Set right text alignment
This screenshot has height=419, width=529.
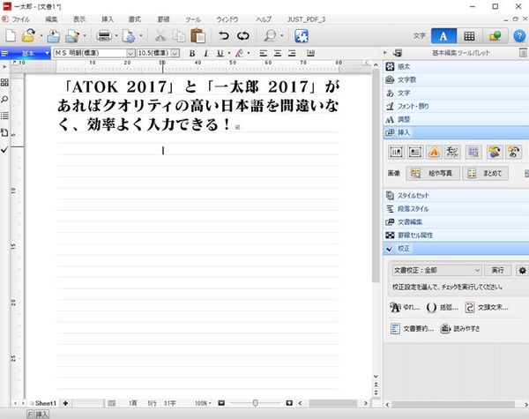292,53
